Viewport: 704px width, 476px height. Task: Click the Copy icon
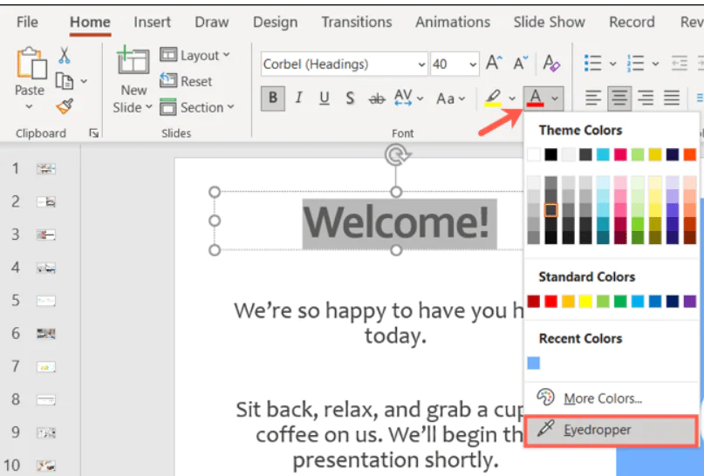pyautogui.click(x=65, y=81)
